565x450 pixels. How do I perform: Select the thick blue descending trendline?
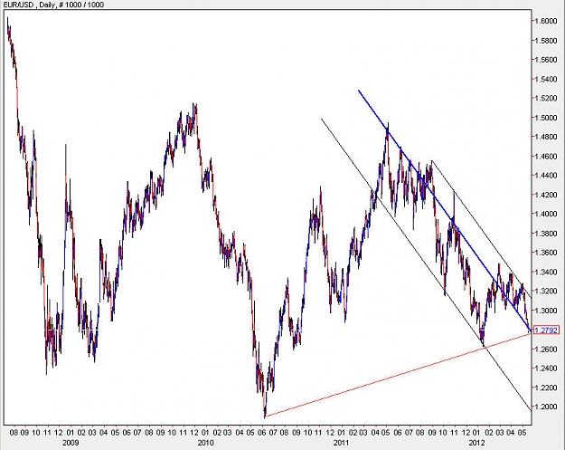pos(444,210)
